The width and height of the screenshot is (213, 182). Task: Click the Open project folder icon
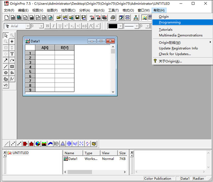(59, 17)
